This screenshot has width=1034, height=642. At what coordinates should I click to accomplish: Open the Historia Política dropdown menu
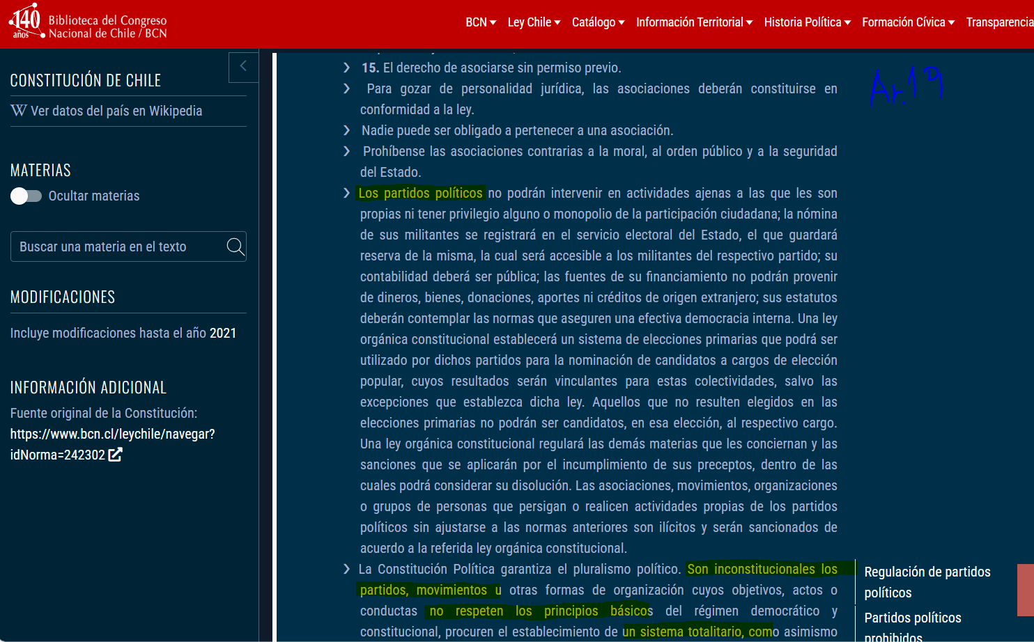[x=808, y=22]
